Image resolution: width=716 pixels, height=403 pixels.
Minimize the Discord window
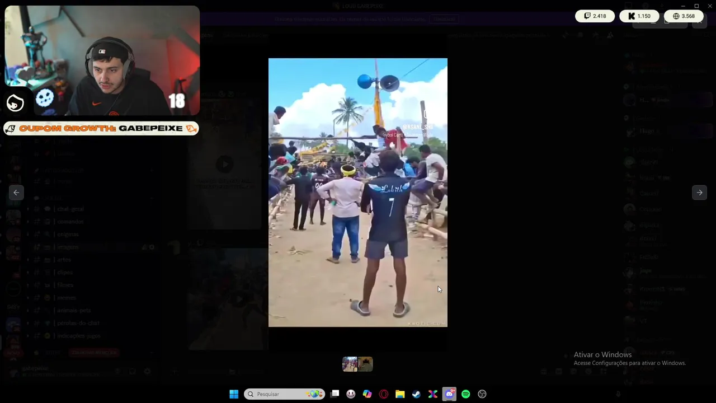(x=683, y=6)
